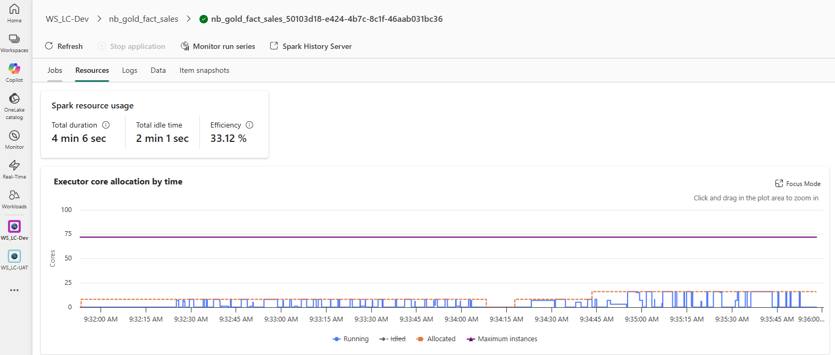The width and height of the screenshot is (835, 355).
Task: Open the Spark History Server link
Action: click(317, 46)
